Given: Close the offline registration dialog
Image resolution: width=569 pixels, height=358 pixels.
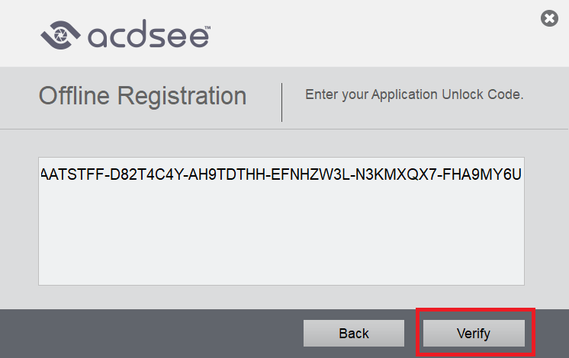Looking at the screenshot, I should point(549,19).
